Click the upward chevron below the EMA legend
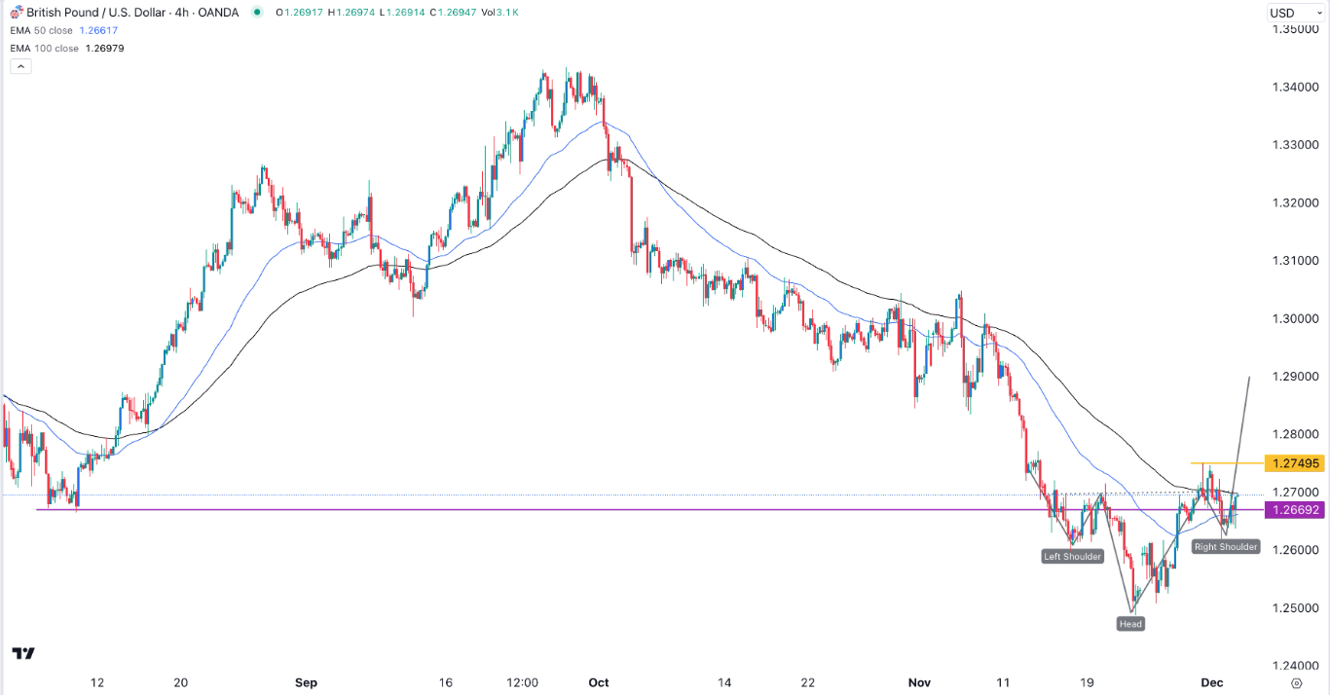1330x695 pixels. [x=19, y=65]
